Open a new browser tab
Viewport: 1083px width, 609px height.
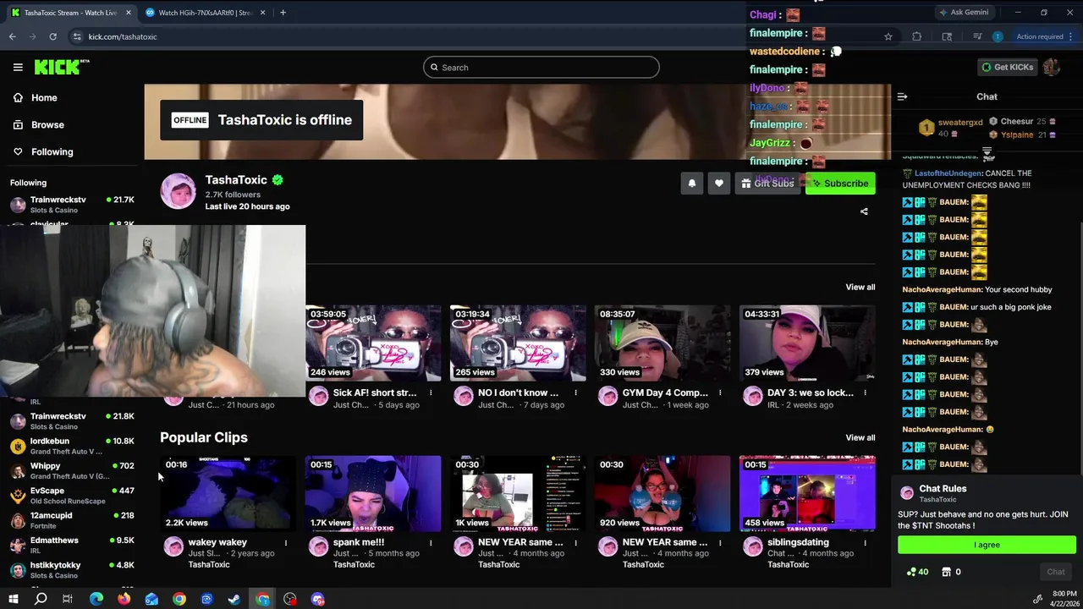pos(283,13)
